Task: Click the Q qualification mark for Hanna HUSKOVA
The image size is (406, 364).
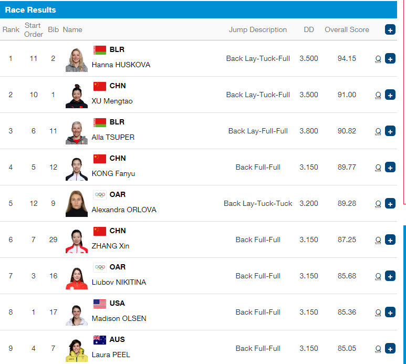Action: click(378, 59)
